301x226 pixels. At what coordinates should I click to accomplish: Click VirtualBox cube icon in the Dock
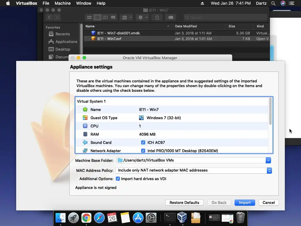click(x=182, y=217)
